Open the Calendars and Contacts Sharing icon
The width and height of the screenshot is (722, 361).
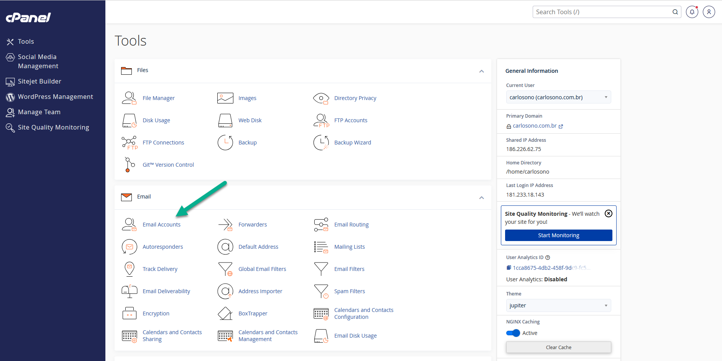tap(129, 336)
